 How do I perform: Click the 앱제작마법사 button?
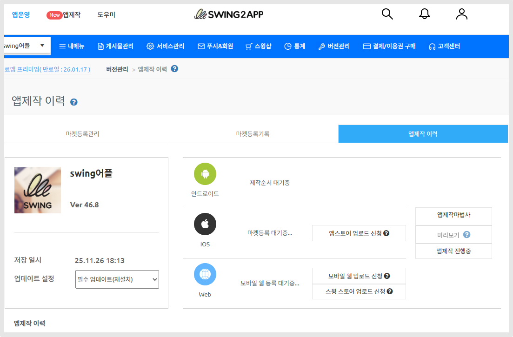453,215
